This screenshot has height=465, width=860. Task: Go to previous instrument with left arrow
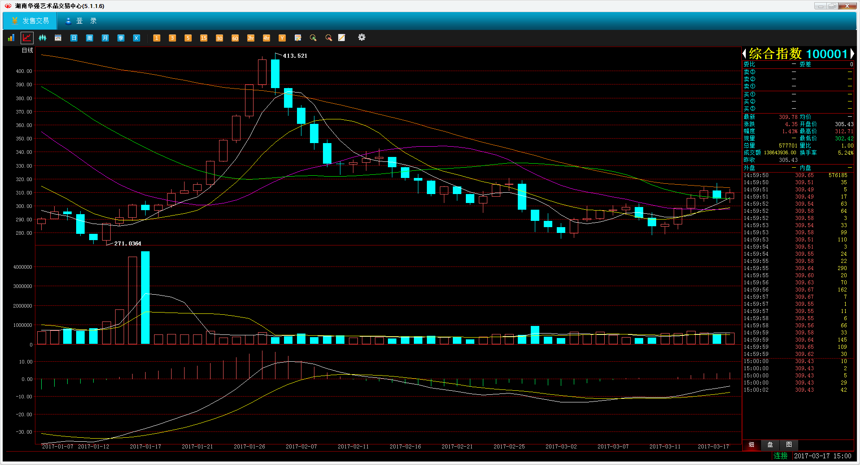coord(744,54)
